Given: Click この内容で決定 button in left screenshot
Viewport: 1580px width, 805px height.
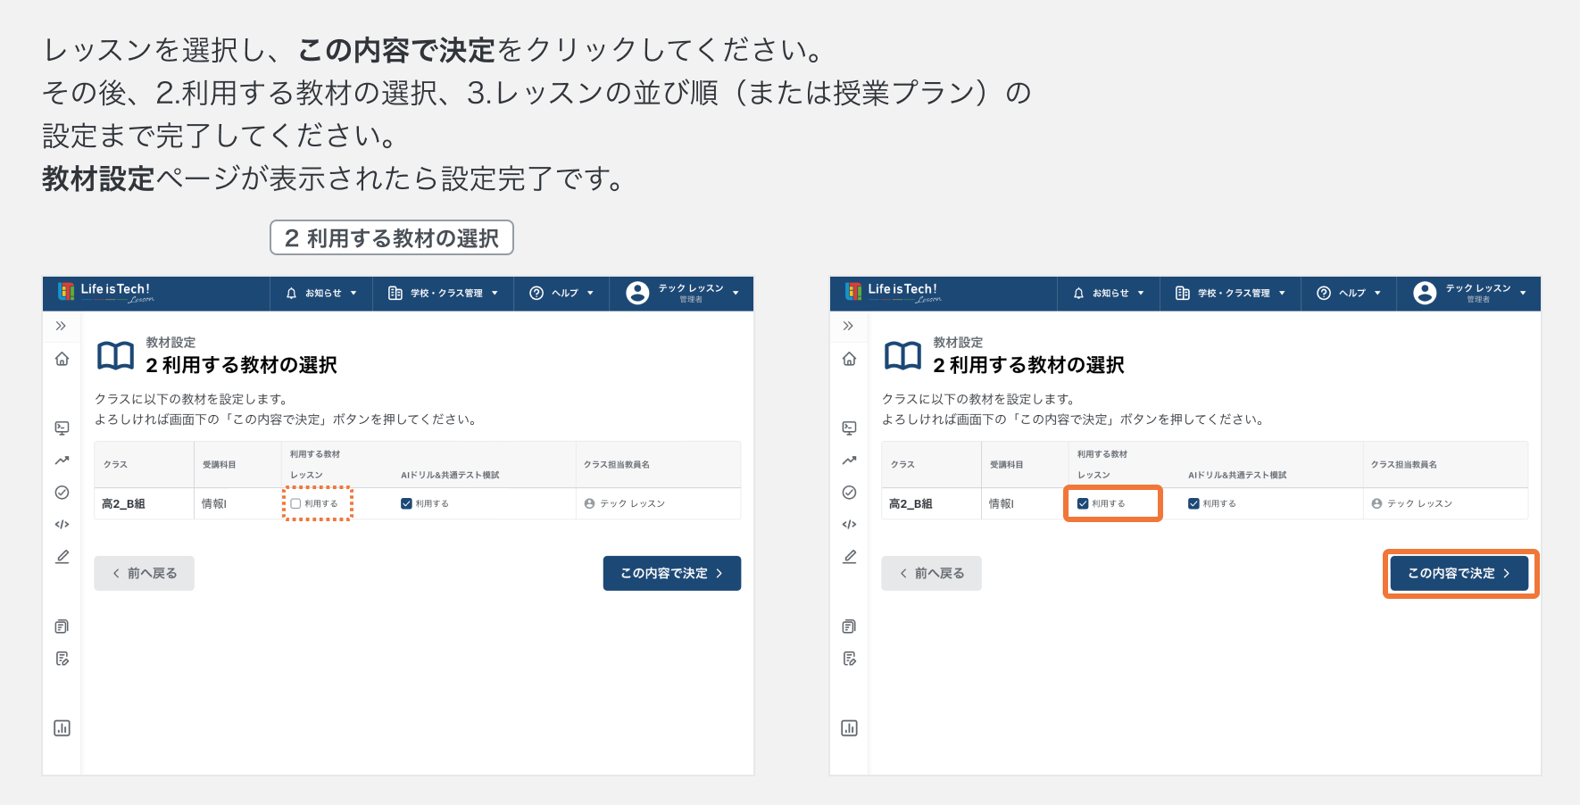Looking at the screenshot, I should pos(672,573).
